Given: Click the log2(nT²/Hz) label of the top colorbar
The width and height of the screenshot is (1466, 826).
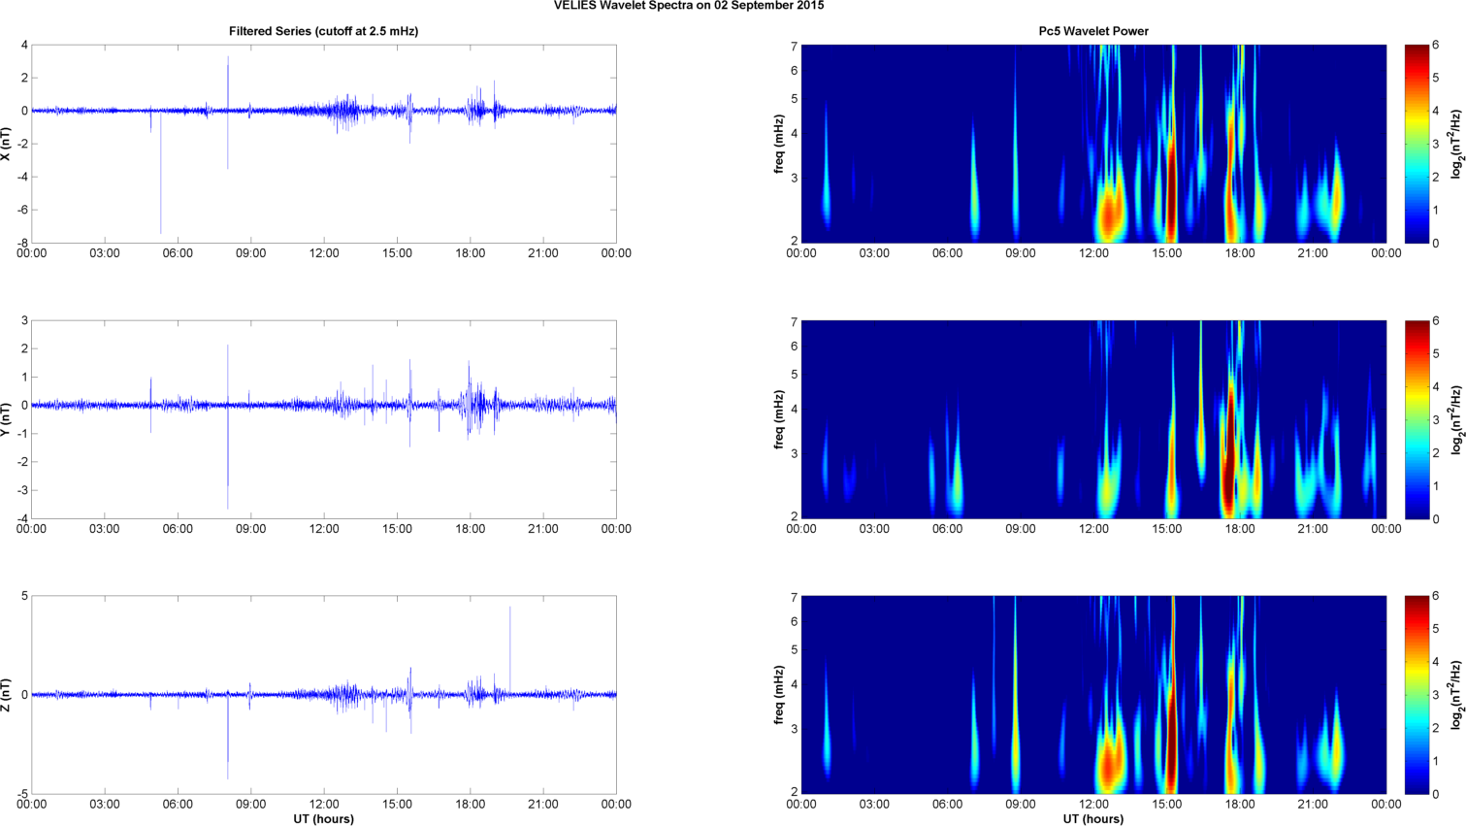Looking at the screenshot, I should (x=1456, y=144).
